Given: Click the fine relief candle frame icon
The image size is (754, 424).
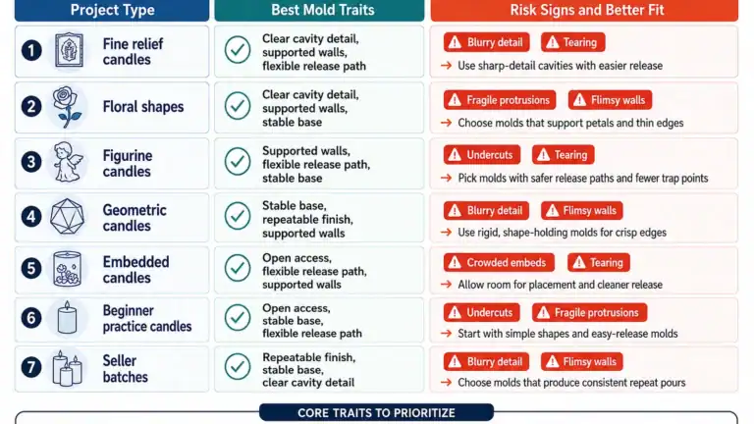Looking at the screenshot, I should pyautogui.click(x=69, y=50).
